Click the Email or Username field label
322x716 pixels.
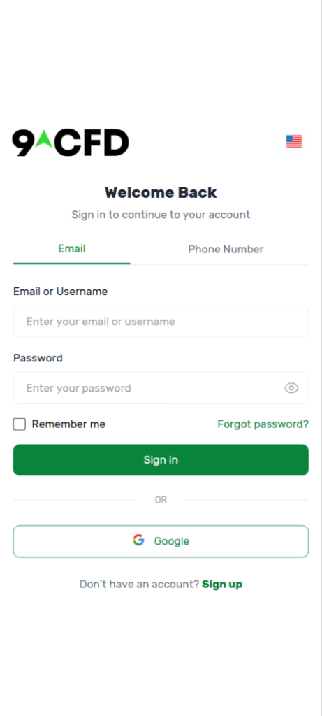61,292
